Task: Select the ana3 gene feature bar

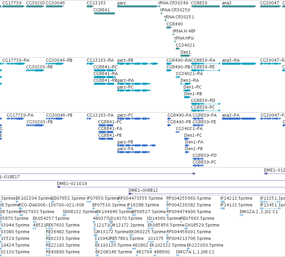Action: [x=239, y=6]
